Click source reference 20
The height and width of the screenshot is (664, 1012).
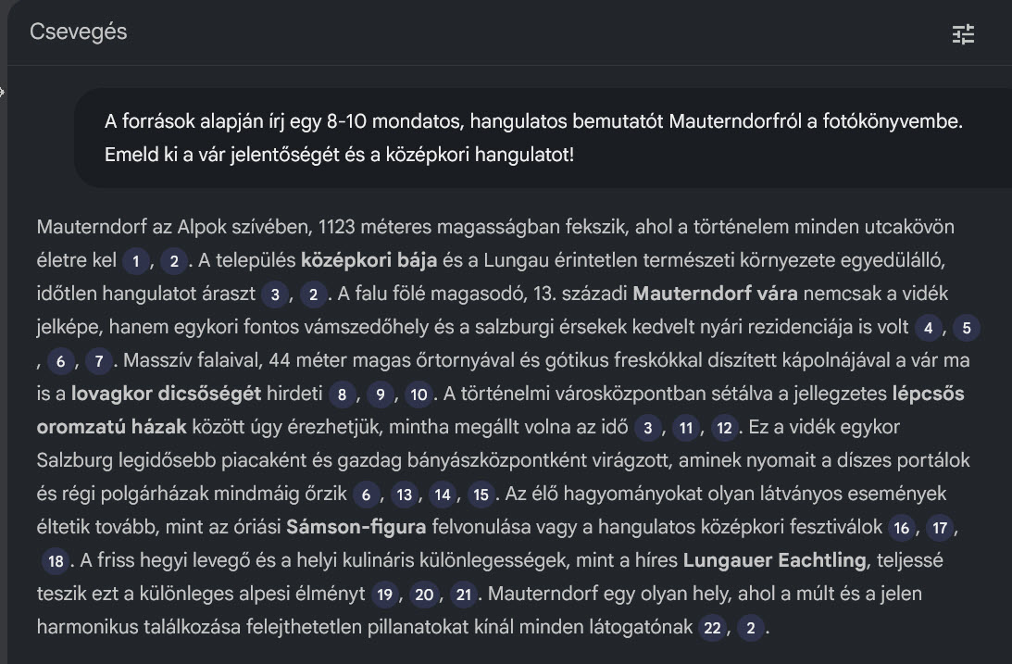[424, 595]
